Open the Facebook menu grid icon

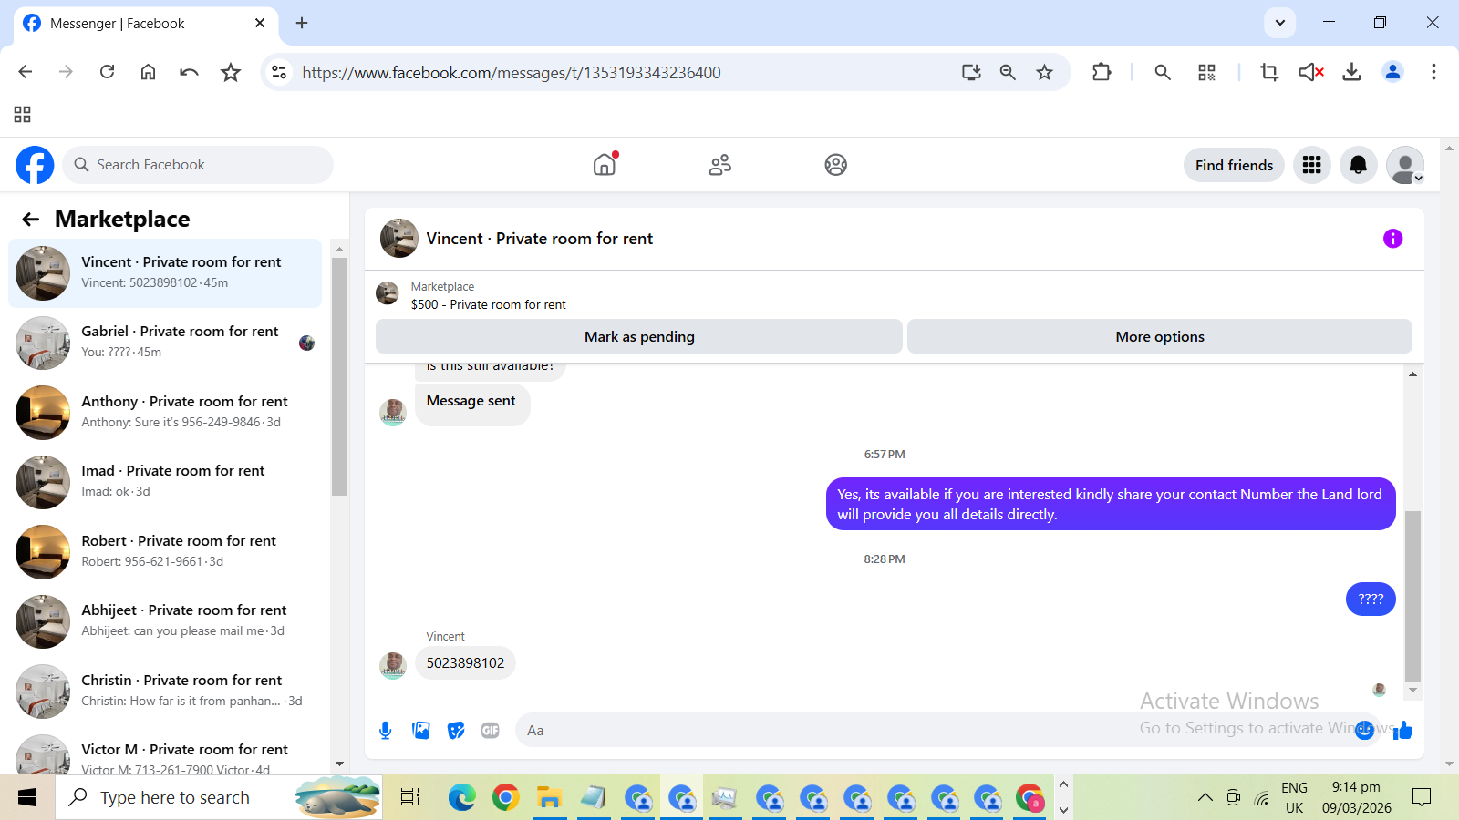pyautogui.click(x=1312, y=165)
